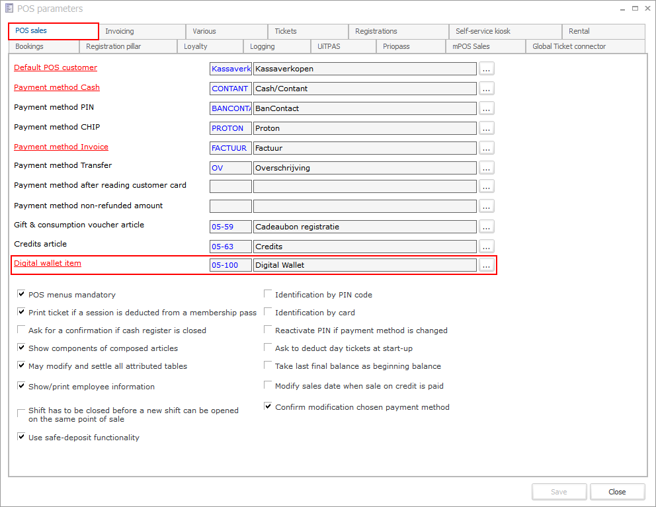Image resolution: width=656 pixels, height=507 pixels.
Task: Click the Payment method Cash link
Action: tap(57, 87)
